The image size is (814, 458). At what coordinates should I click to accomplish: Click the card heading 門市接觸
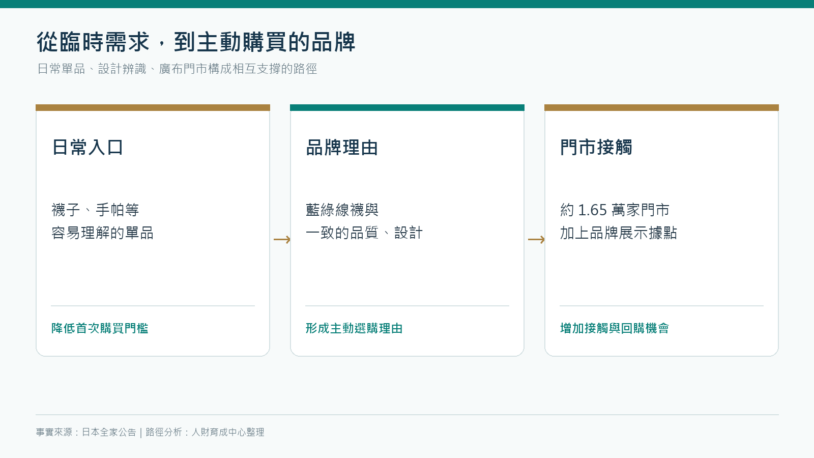(x=596, y=148)
